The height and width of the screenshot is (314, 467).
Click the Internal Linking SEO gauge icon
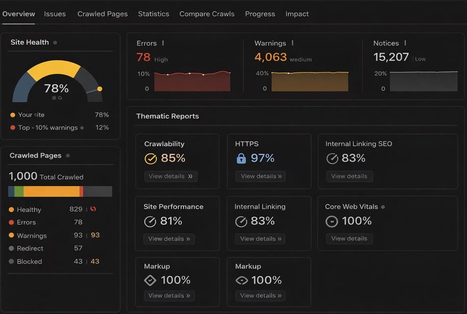(332, 158)
